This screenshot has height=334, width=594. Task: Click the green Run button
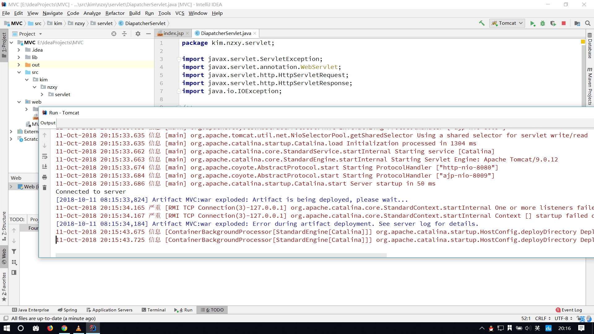[532, 24]
